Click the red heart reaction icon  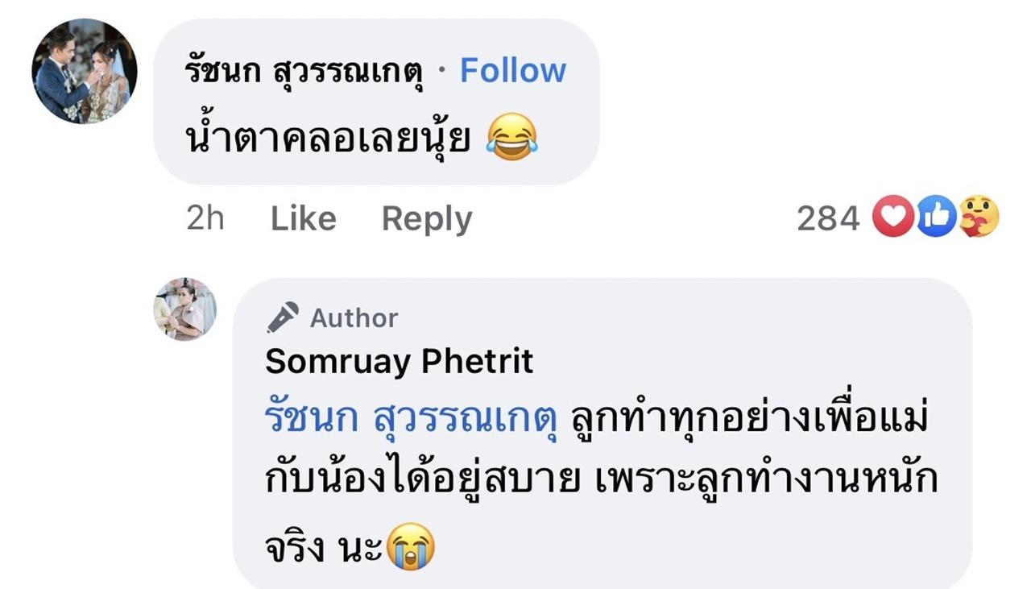click(x=892, y=218)
